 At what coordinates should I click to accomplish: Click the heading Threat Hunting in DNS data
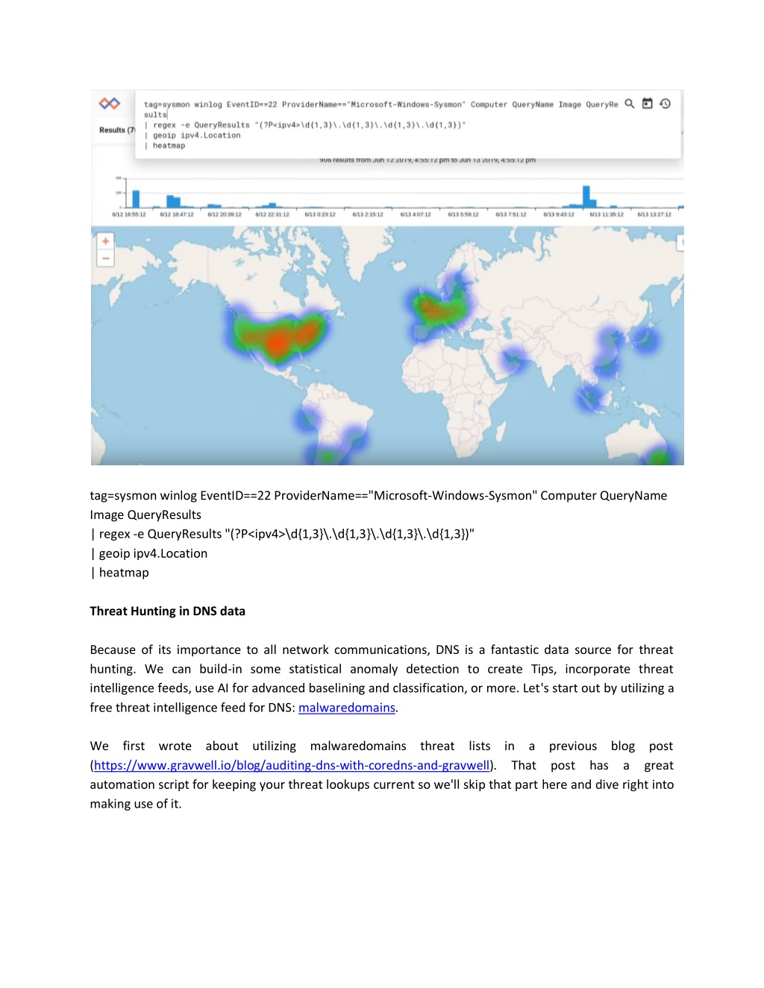(x=168, y=611)
